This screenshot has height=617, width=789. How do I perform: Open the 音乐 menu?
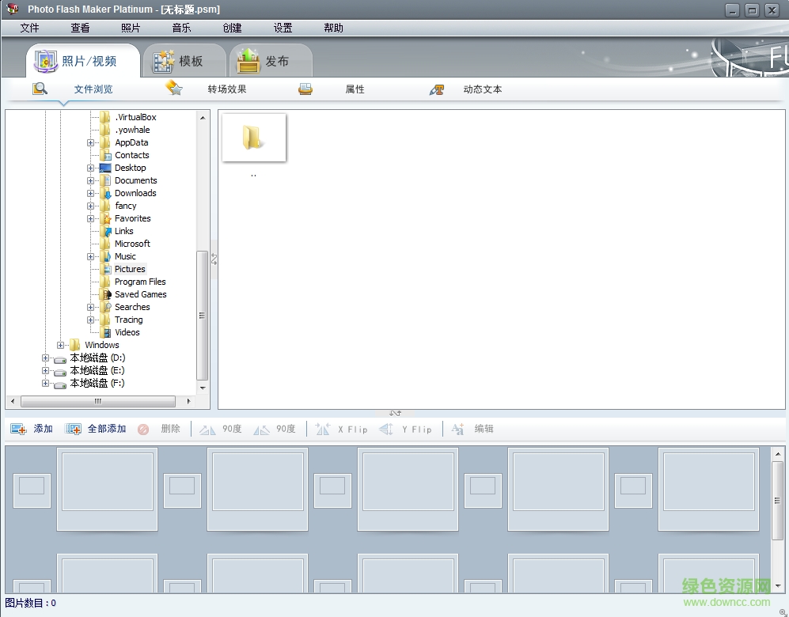tap(180, 27)
